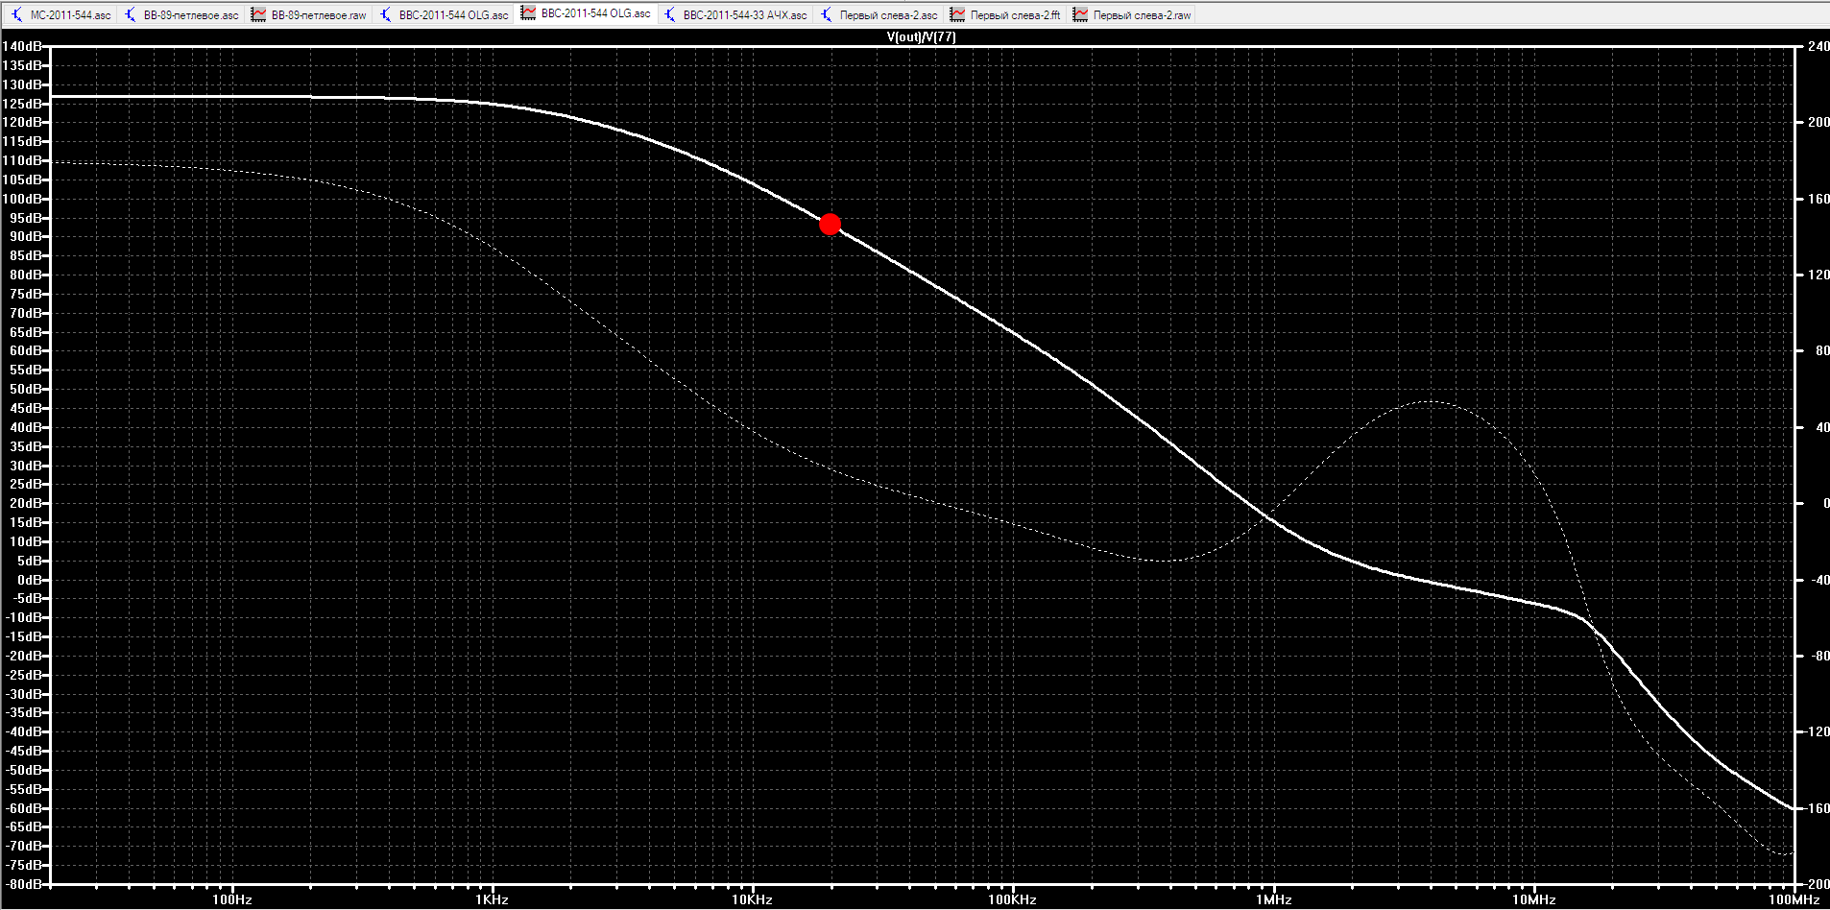Click the "60dB" gain axis label
The image size is (1830, 910).
[26, 350]
